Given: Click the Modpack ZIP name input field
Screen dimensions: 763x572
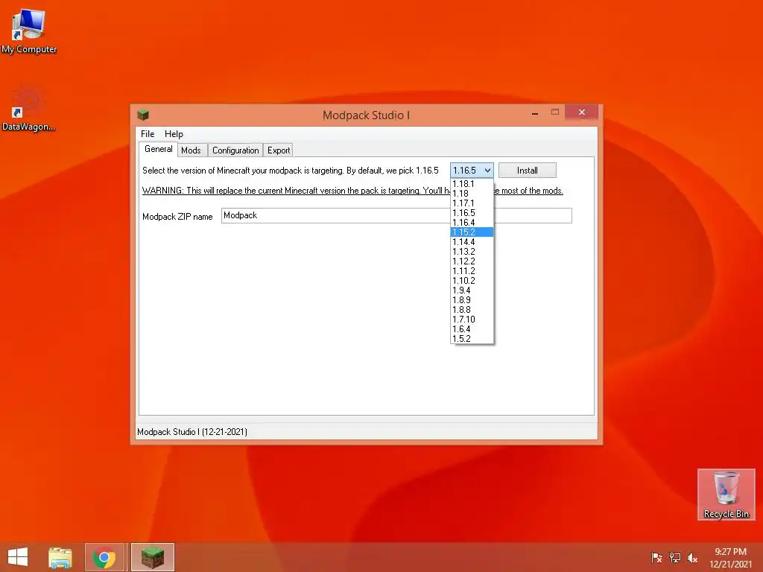Looking at the screenshot, I should point(396,215).
